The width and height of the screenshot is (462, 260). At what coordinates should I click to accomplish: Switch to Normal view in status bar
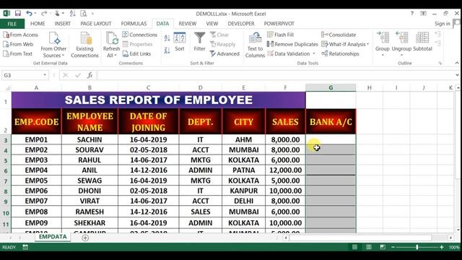pyautogui.click(x=354, y=247)
